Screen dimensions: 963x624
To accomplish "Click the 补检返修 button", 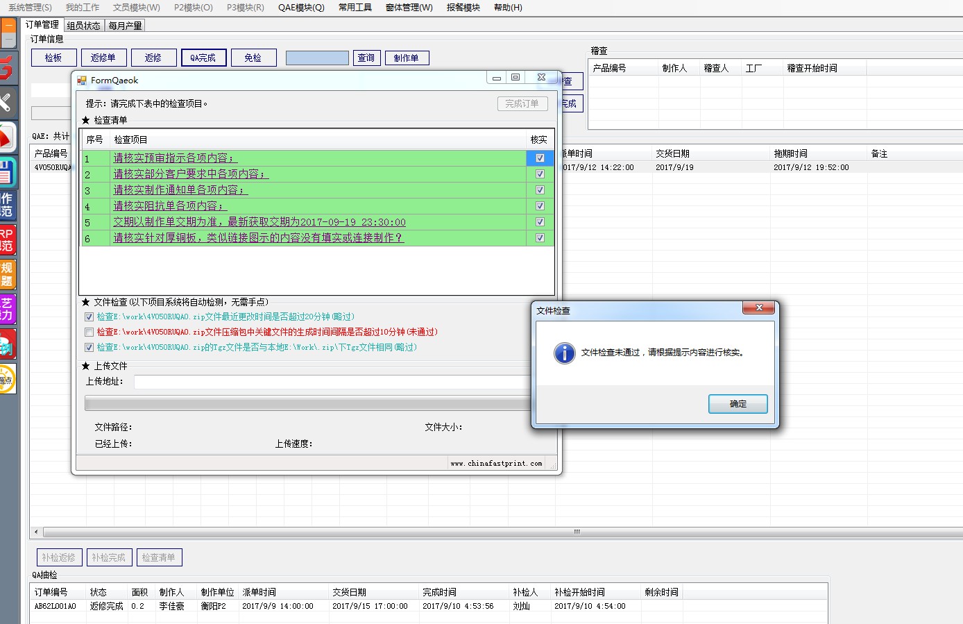I will point(59,557).
